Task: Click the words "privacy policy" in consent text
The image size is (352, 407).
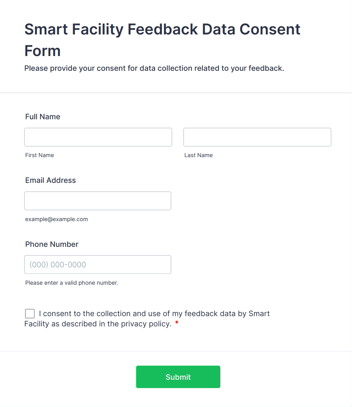Action: pyautogui.click(x=146, y=324)
